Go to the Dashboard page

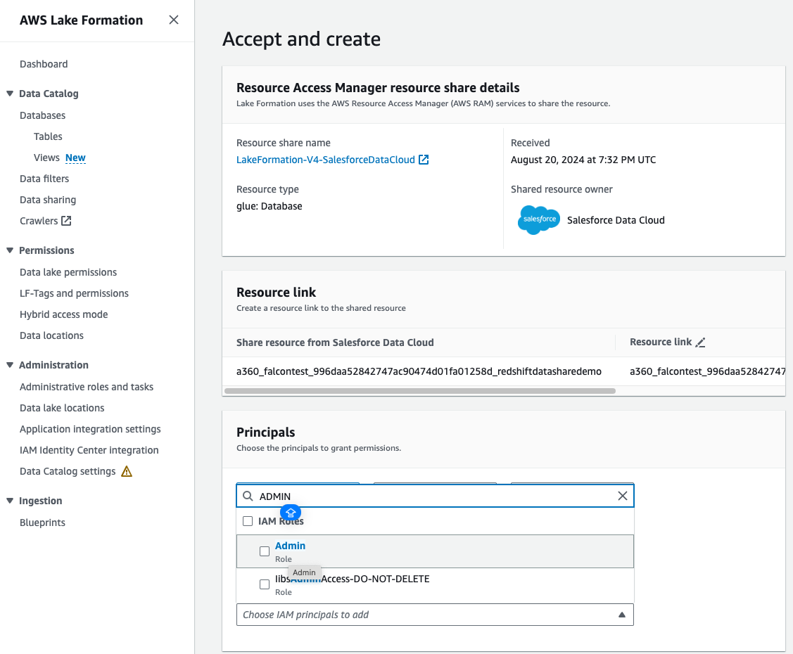tap(44, 64)
